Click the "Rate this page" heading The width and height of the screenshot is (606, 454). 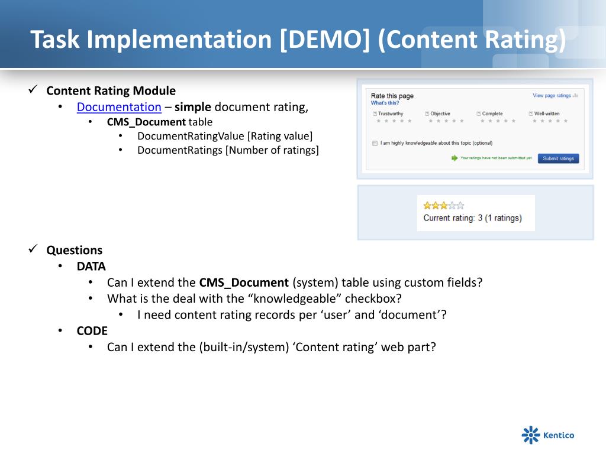(392, 96)
